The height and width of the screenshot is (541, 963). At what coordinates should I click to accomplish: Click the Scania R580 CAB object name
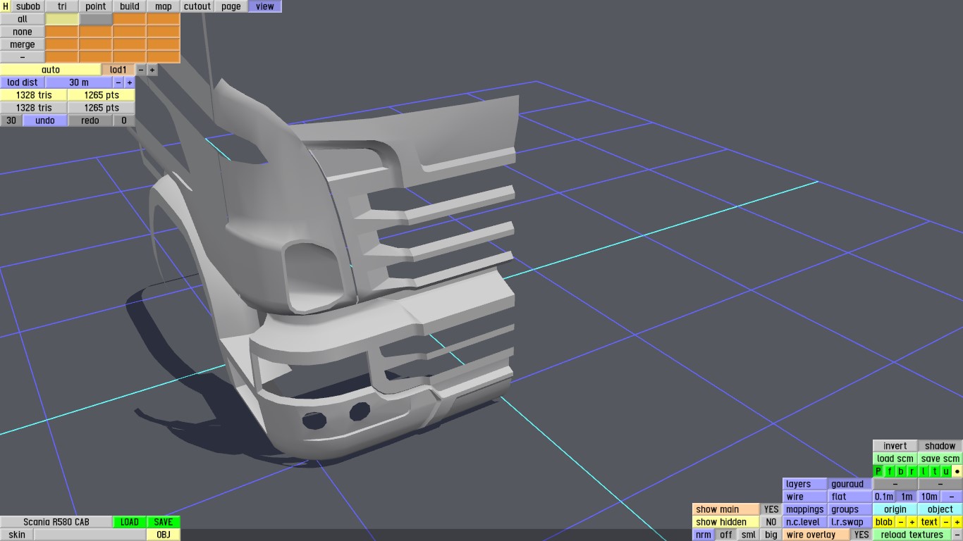[56, 522]
